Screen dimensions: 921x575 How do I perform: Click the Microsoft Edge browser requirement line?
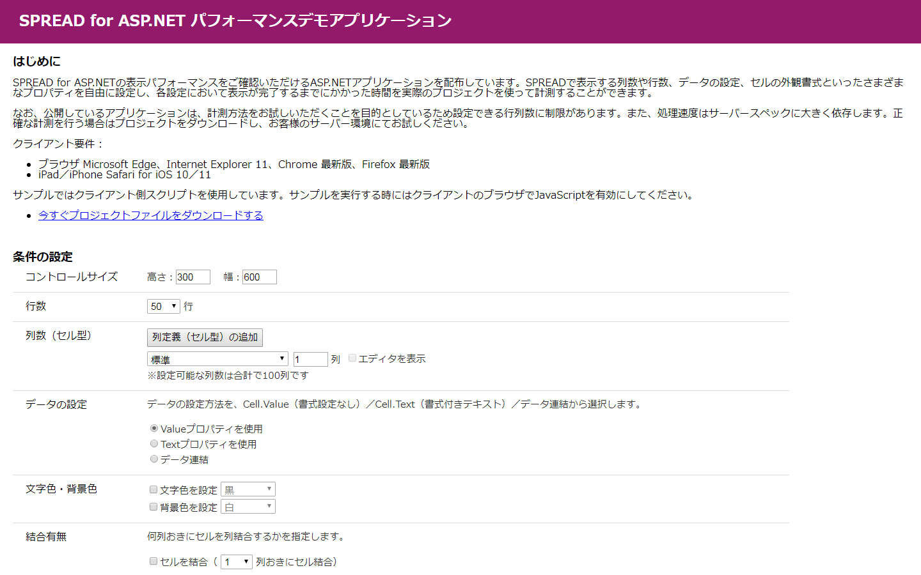tap(234, 164)
